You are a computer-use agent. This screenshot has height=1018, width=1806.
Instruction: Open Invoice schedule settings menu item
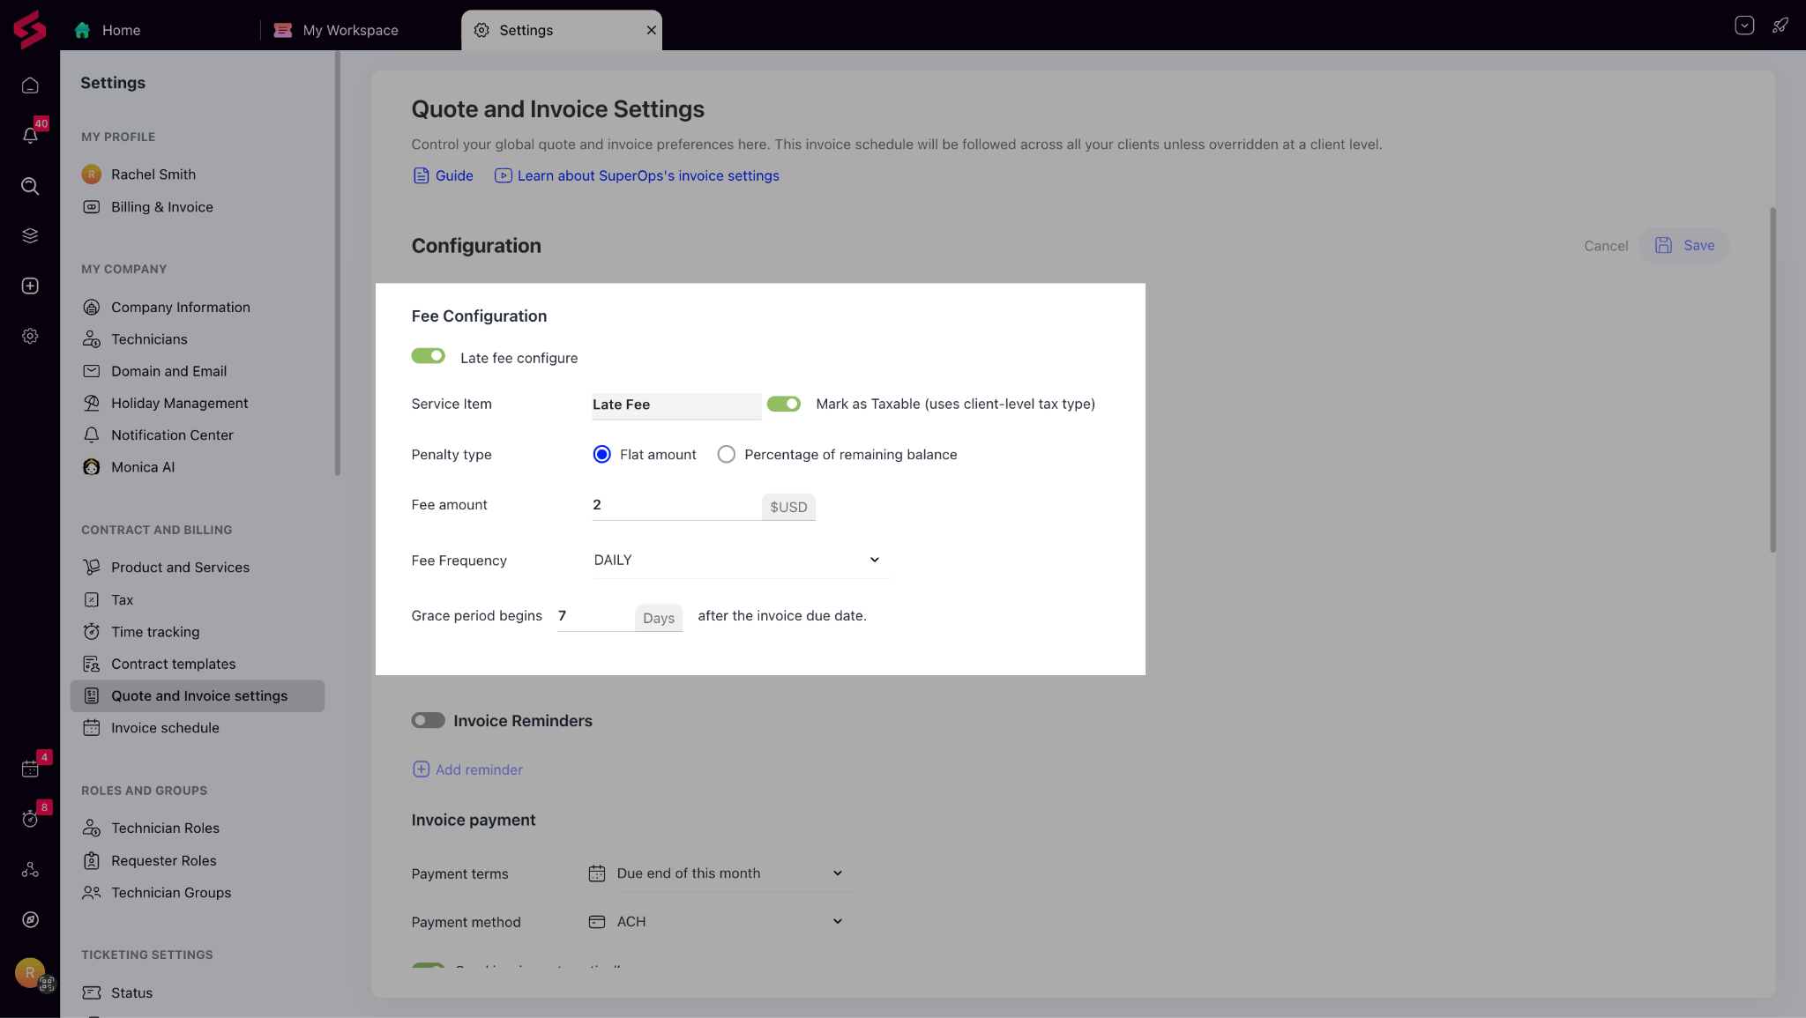coord(165,728)
